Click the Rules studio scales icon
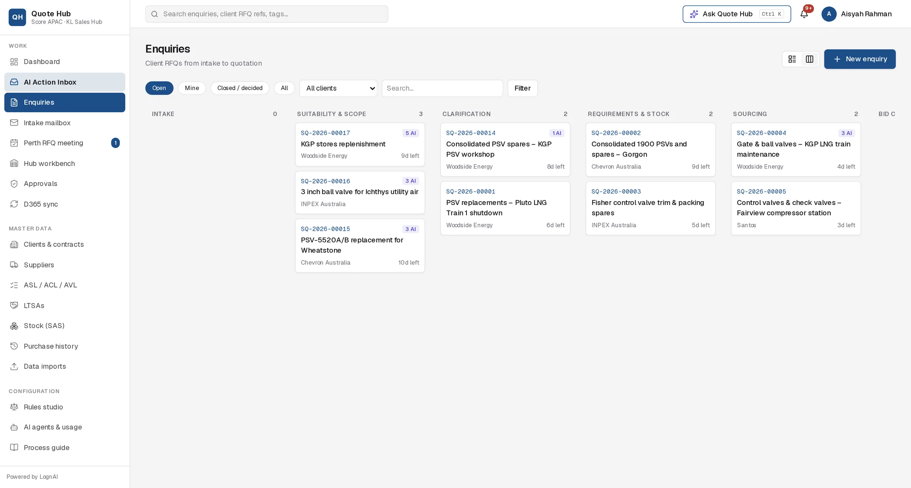This screenshot has width=911, height=488. click(14, 407)
